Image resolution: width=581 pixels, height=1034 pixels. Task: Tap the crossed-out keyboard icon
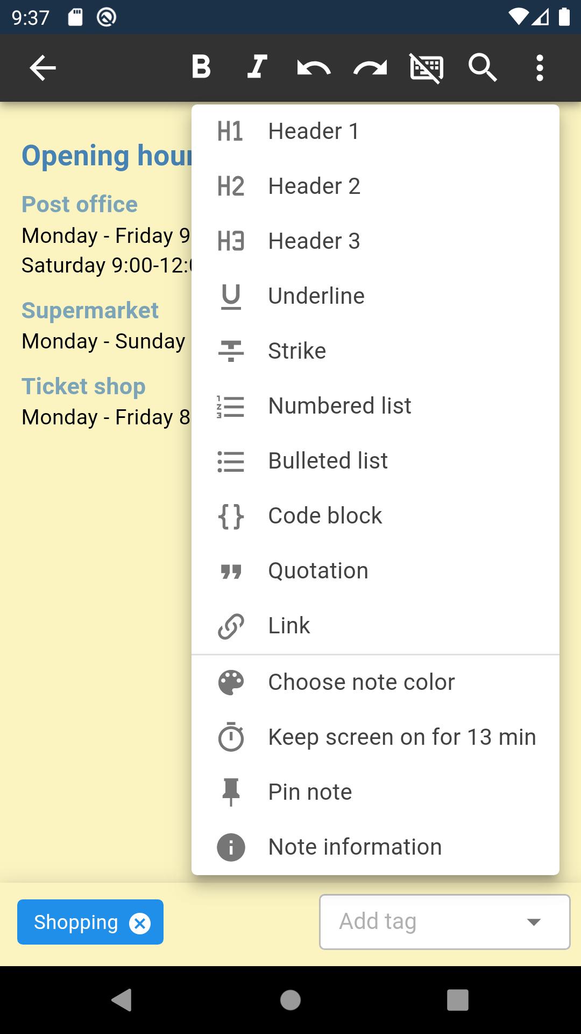(427, 68)
